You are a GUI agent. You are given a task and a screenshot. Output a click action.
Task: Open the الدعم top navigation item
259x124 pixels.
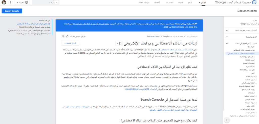(190, 3)
